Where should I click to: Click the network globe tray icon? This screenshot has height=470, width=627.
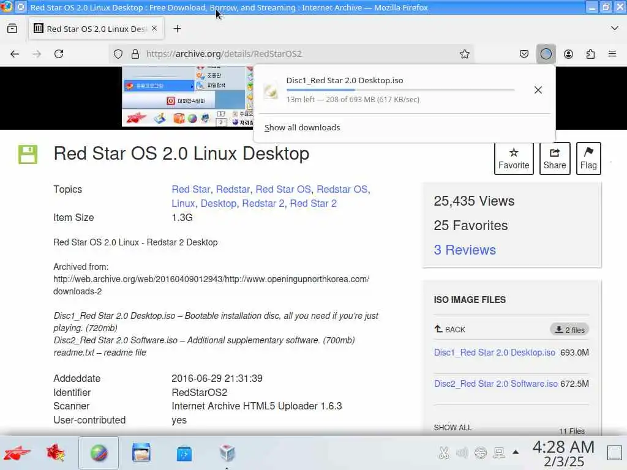click(x=481, y=453)
